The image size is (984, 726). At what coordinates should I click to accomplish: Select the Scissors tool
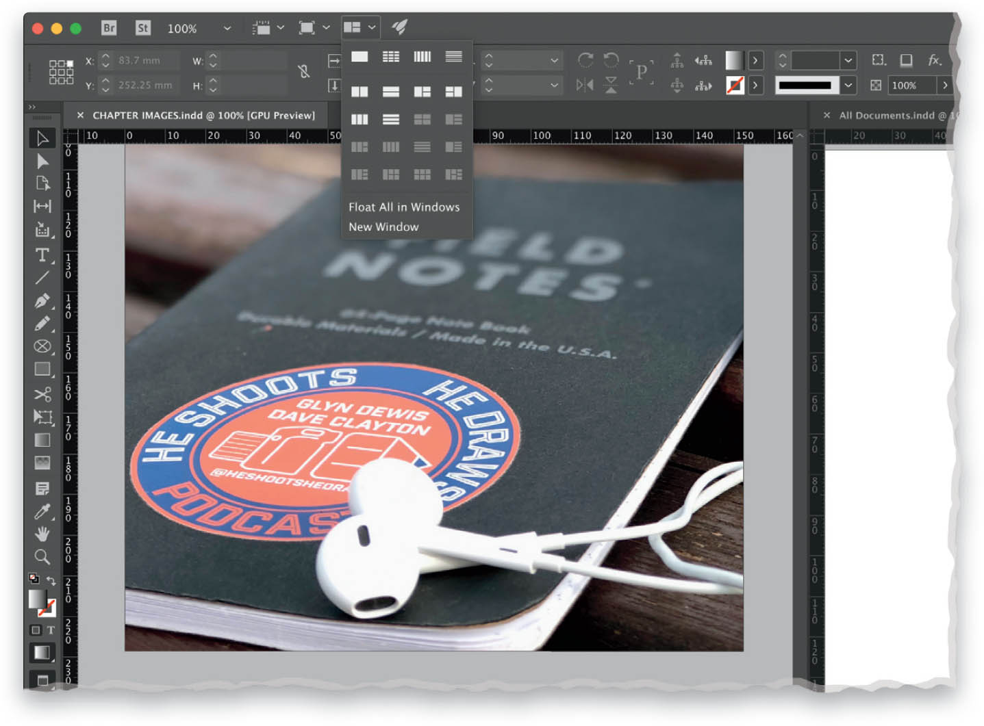[x=42, y=394]
